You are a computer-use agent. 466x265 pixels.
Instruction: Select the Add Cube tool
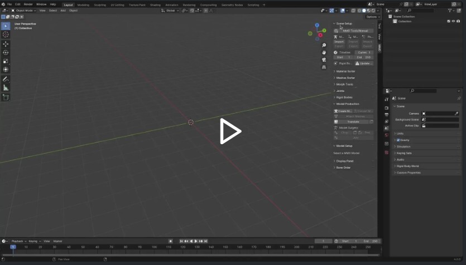[x=6, y=97]
